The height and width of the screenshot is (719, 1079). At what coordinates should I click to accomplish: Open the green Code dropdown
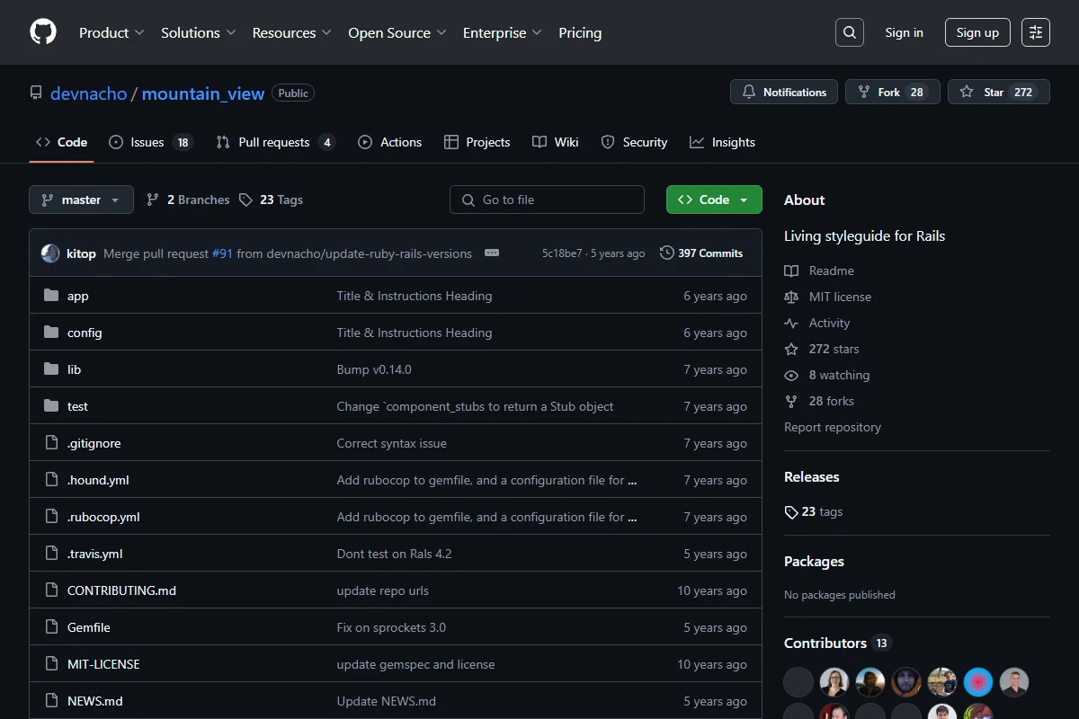[714, 200]
